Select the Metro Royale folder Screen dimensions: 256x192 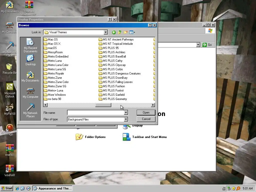click(x=54, y=73)
